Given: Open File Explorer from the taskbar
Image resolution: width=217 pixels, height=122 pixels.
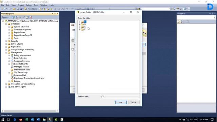Looking at the screenshot, I should pos(44,120).
